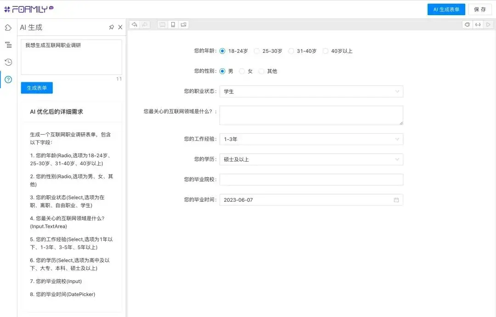
Task: Open the history sidebar icon
Action: coord(8,62)
